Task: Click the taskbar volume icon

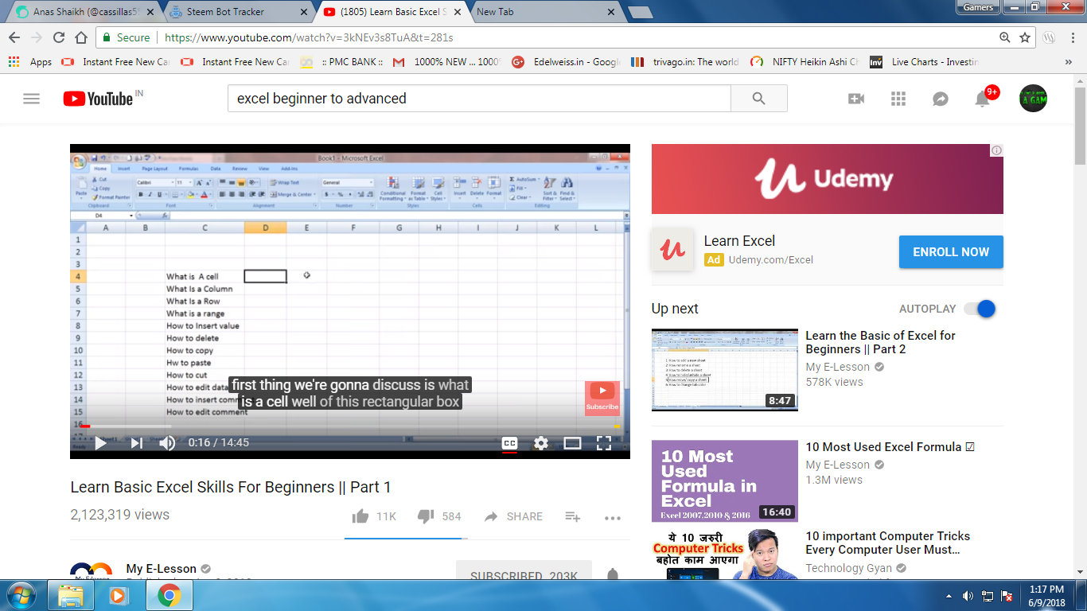Action: click(968, 596)
